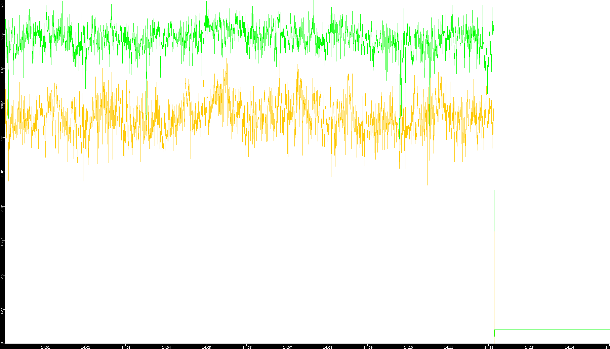Select the 14:10 time axis marker
This screenshot has width=610, height=349.
click(x=408, y=347)
